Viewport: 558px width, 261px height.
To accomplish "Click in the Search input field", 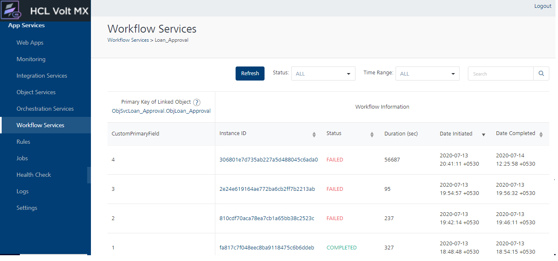I will pyautogui.click(x=500, y=74).
